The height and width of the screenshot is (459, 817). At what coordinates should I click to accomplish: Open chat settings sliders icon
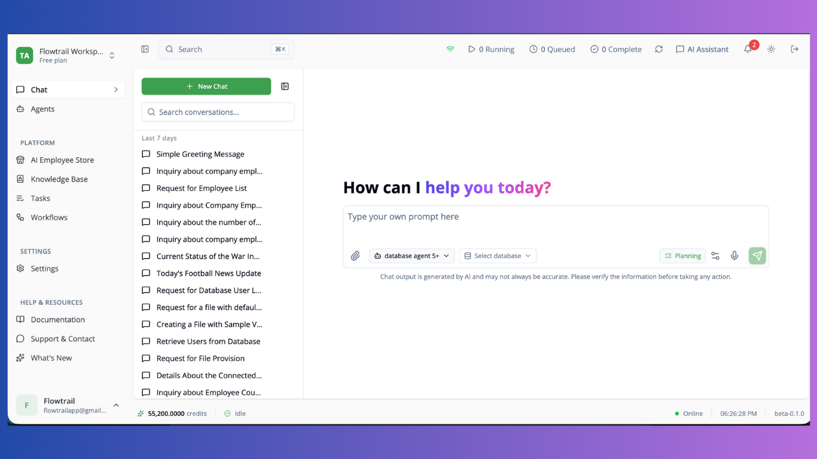point(715,256)
